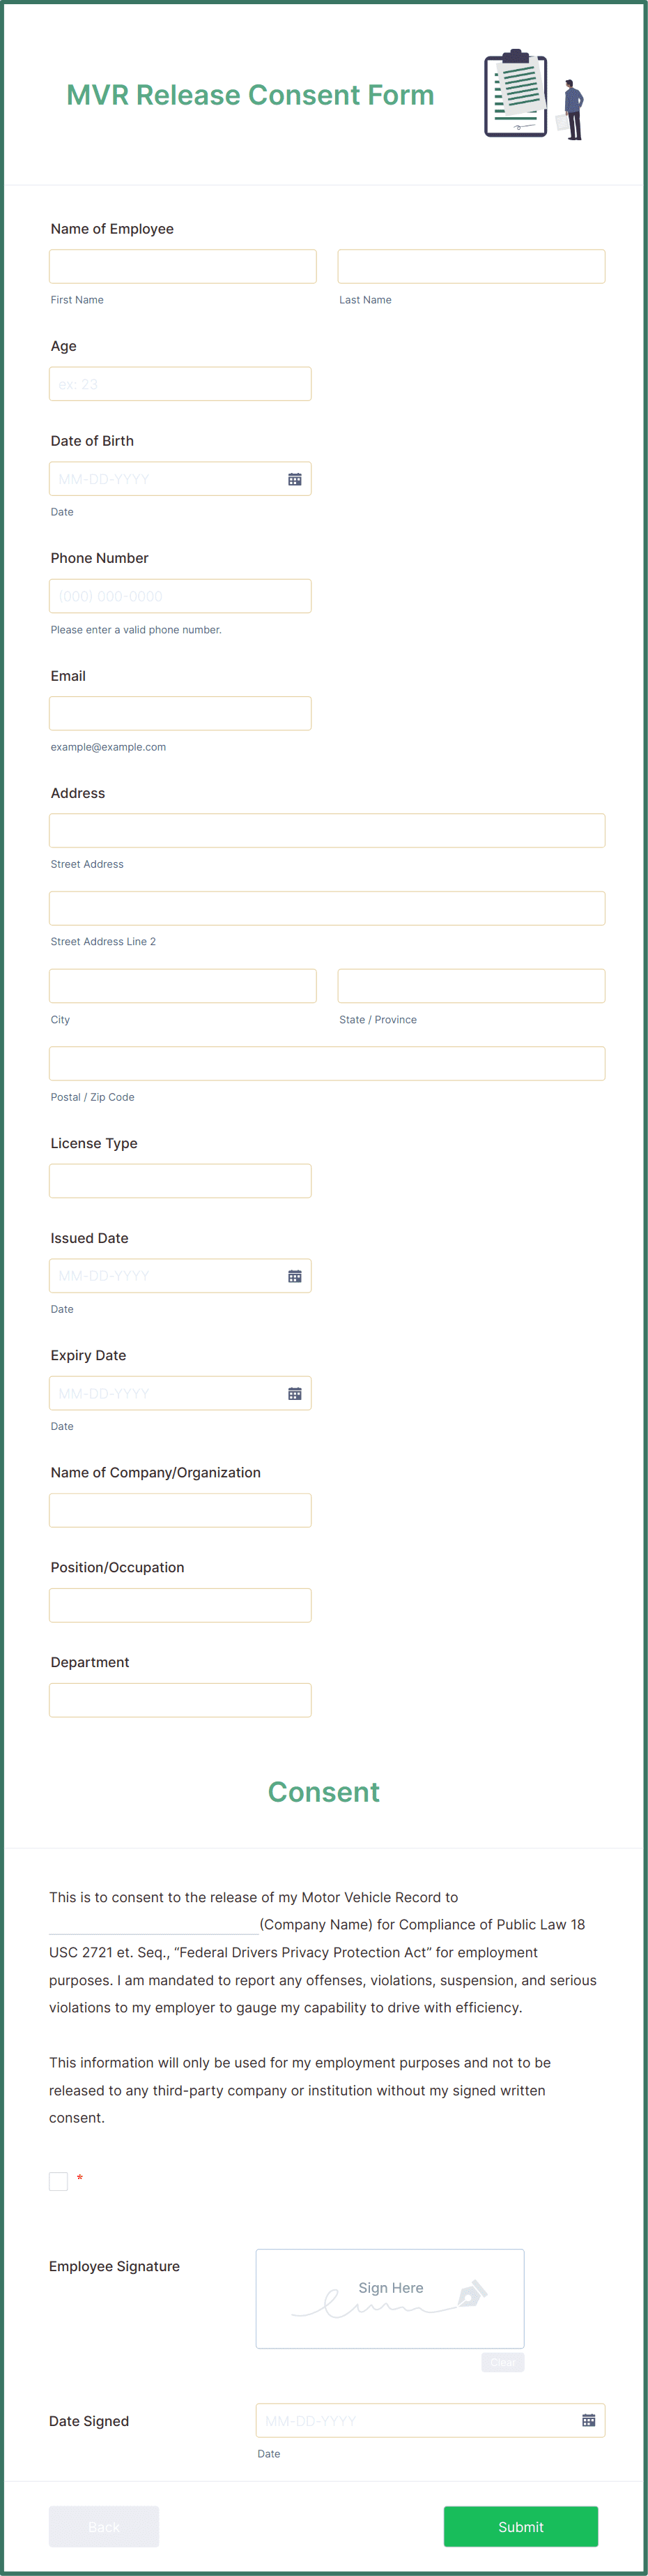Select the License Type field
Image resolution: width=648 pixels, height=2576 pixels.
coord(180,1181)
